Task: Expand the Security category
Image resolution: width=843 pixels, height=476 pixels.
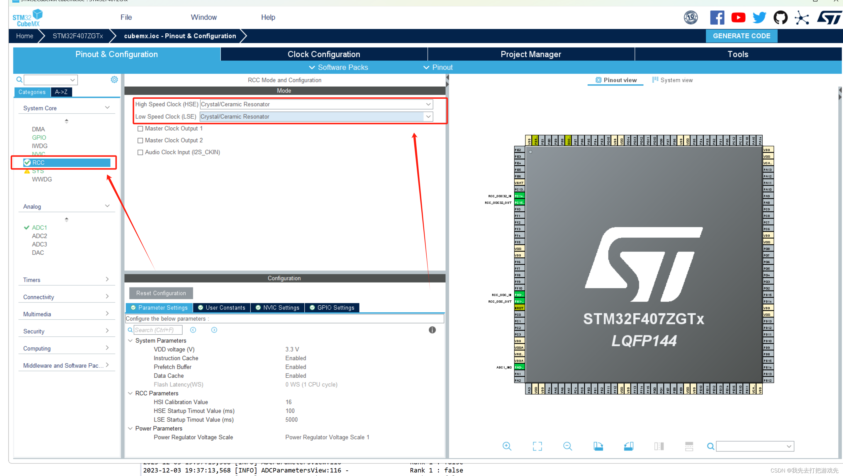Action: pos(107,331)
